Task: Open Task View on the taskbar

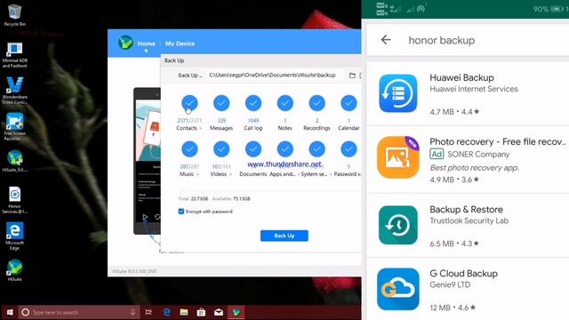Action: click(148, 312)
